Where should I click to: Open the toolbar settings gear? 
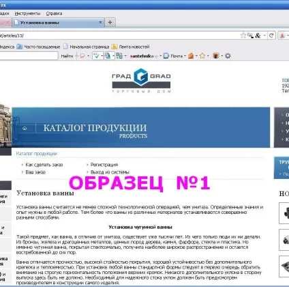tap(228, 56)
